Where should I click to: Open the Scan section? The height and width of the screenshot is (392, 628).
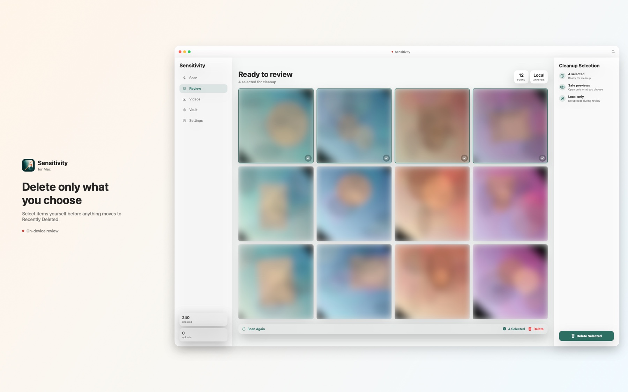(x=203, y=78)
